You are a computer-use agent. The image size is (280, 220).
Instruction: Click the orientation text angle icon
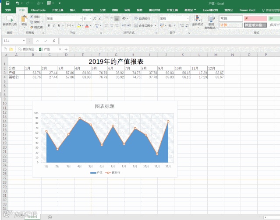pyautogui.click(x=124, y=18)
